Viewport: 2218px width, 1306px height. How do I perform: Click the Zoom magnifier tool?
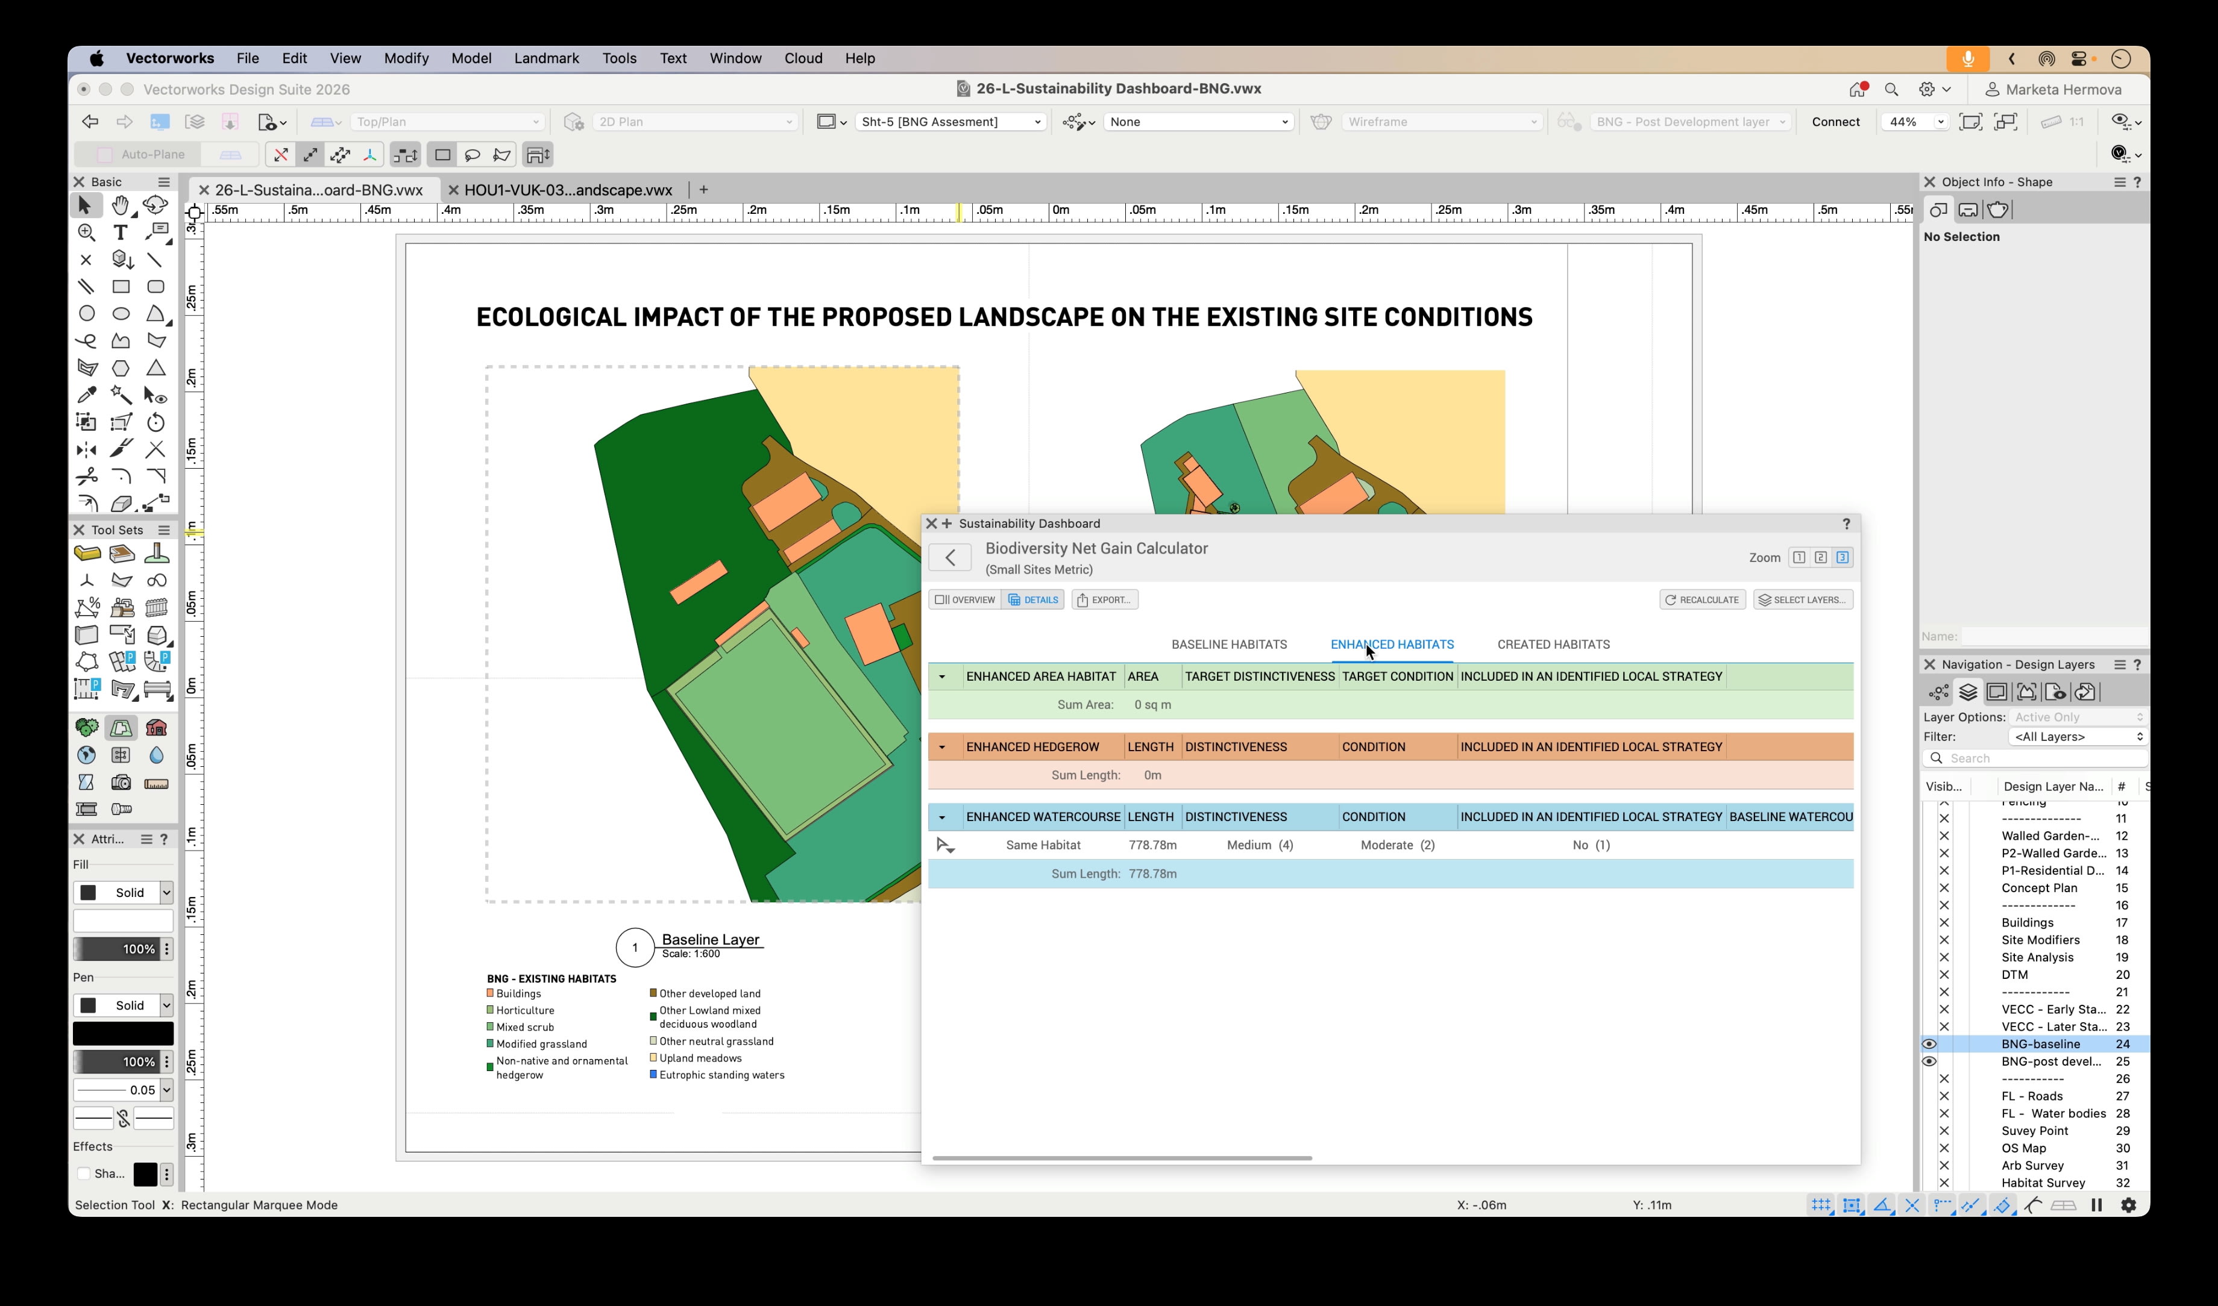(x=86, y=233)
